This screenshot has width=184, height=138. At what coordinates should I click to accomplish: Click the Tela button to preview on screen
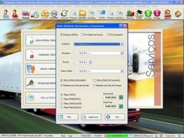(x=68, y=117)
